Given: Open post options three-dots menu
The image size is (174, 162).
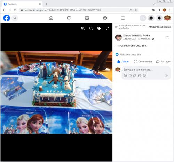Looking at the screenshot, I should (168, 37).
